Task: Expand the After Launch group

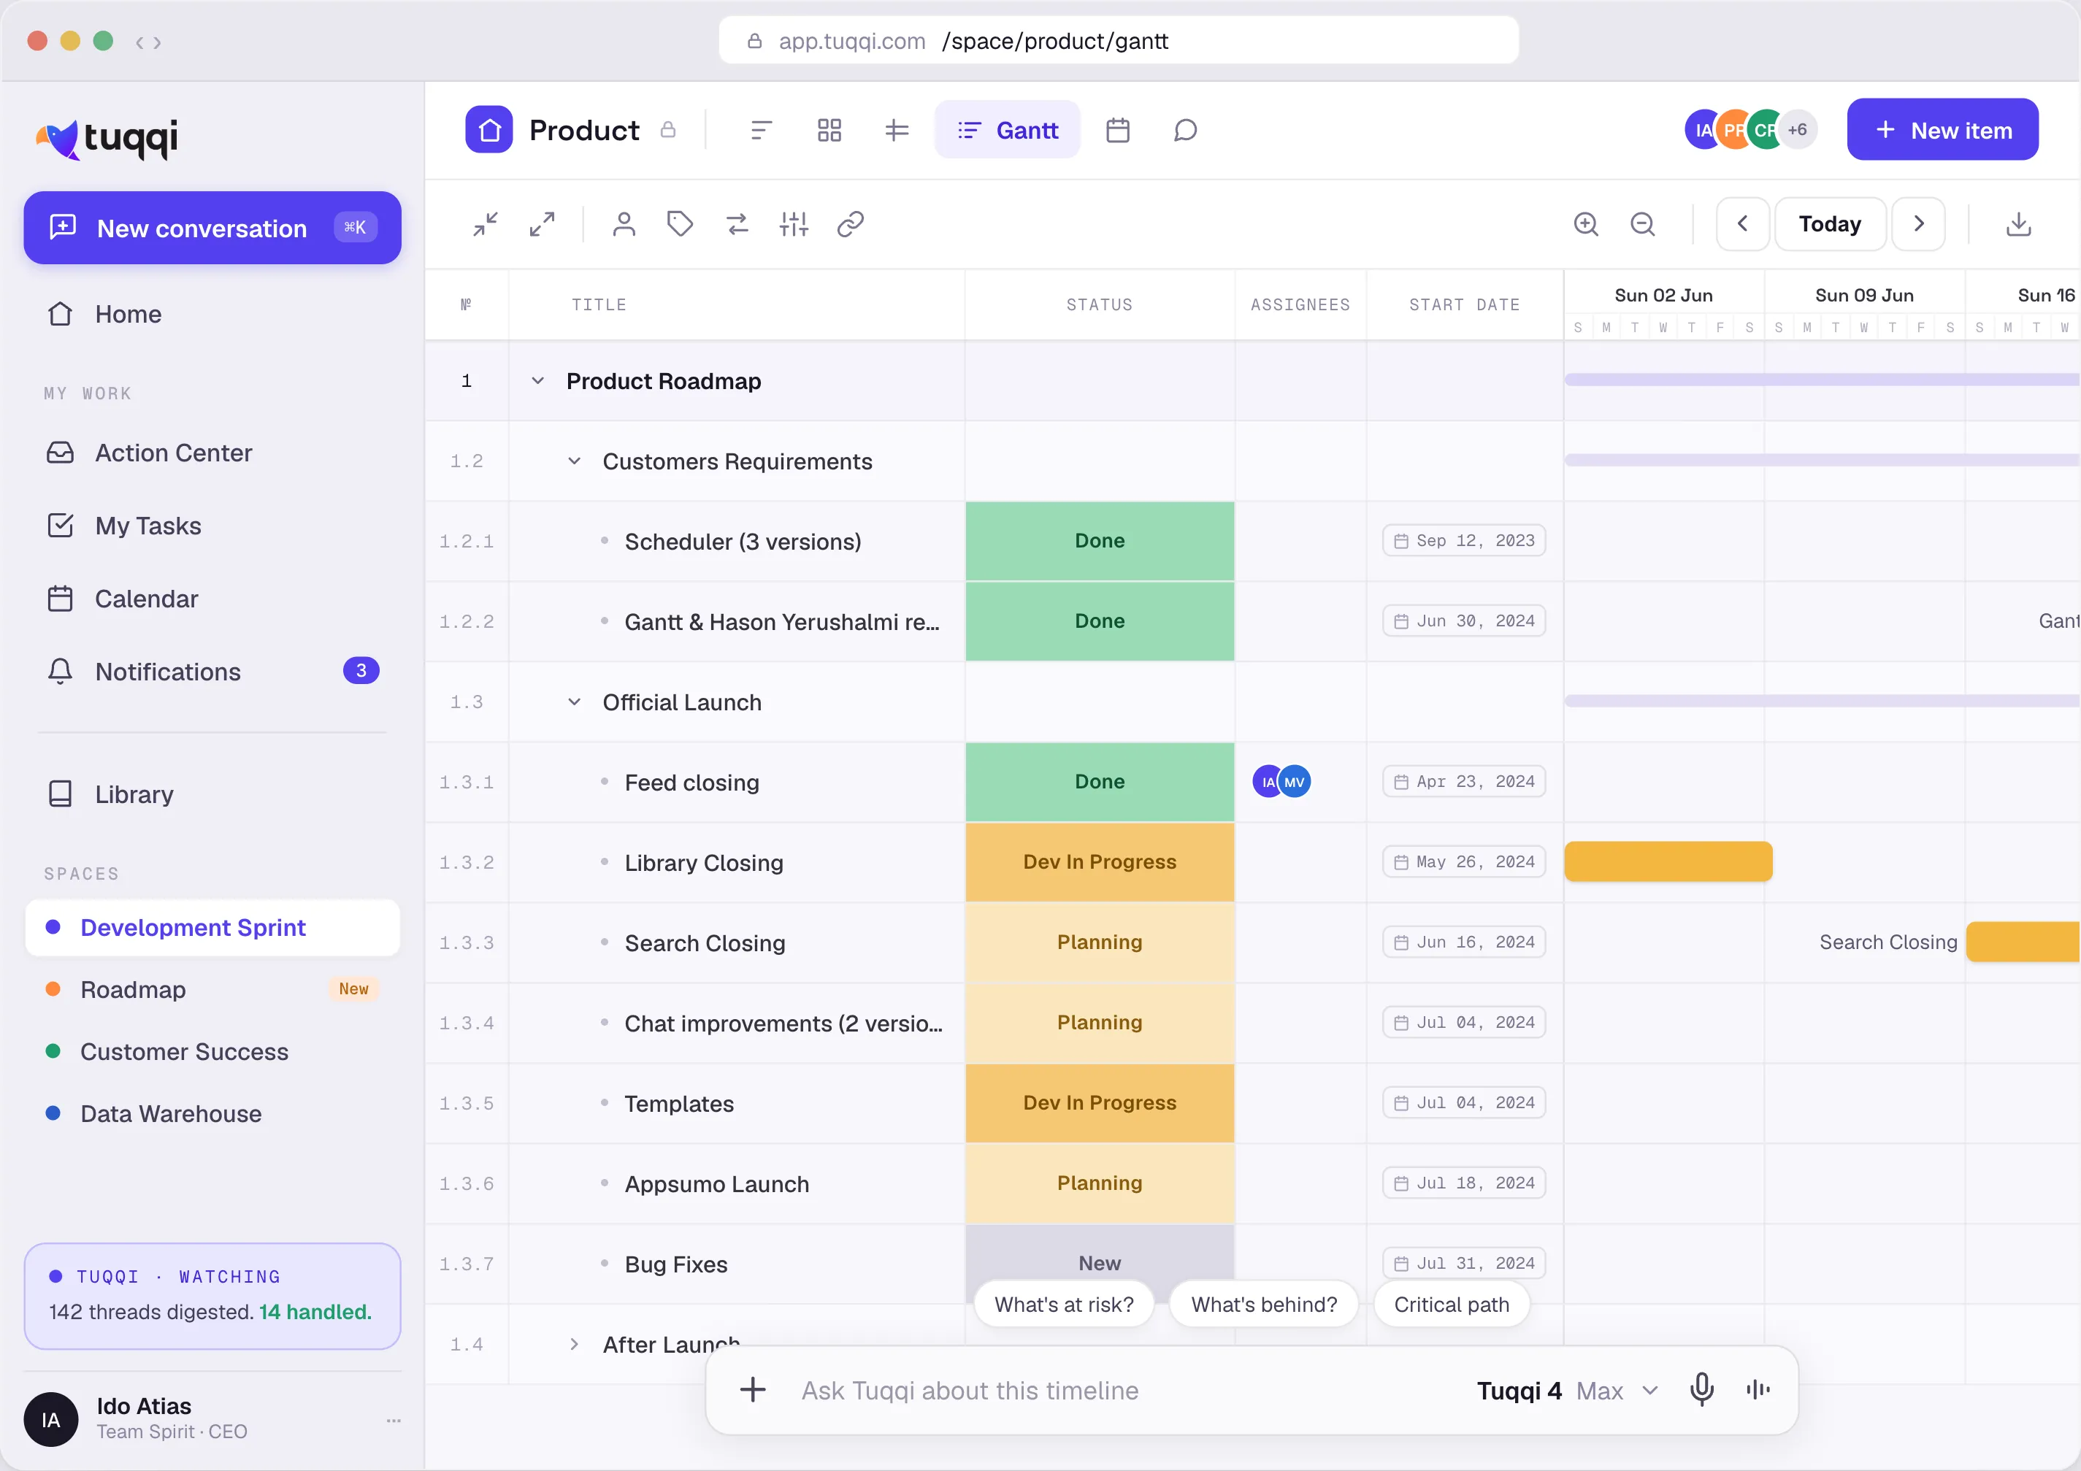Action: point(574,1344)
